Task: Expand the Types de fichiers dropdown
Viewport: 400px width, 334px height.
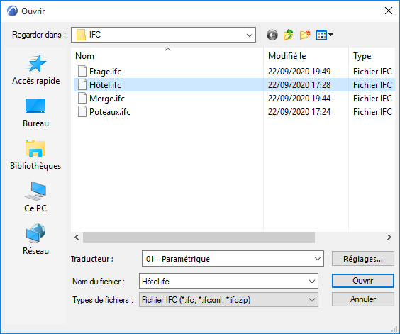Action: [312, 299]
